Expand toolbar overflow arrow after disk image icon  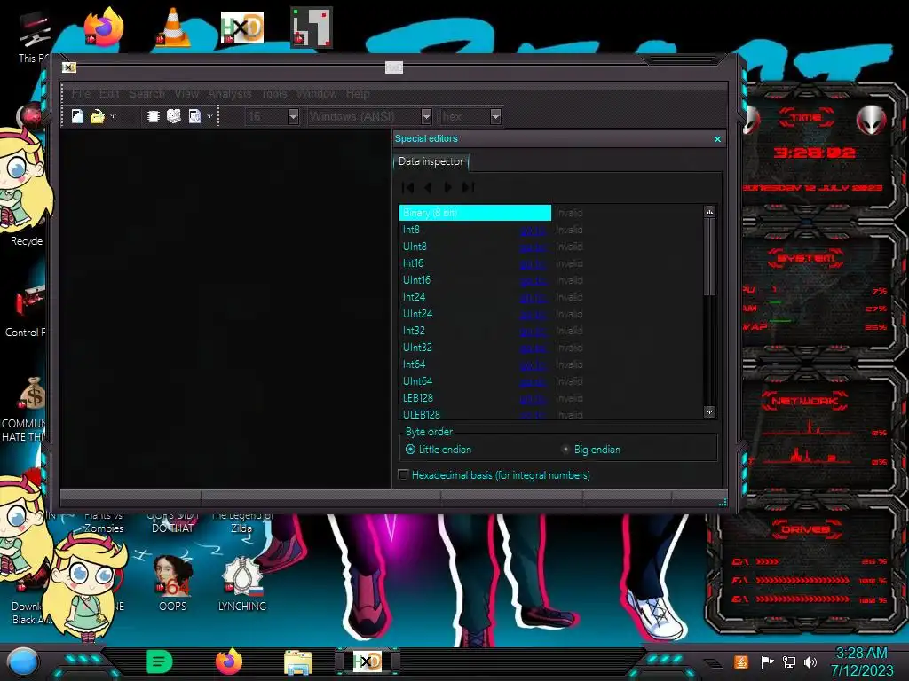click(209, 116)
